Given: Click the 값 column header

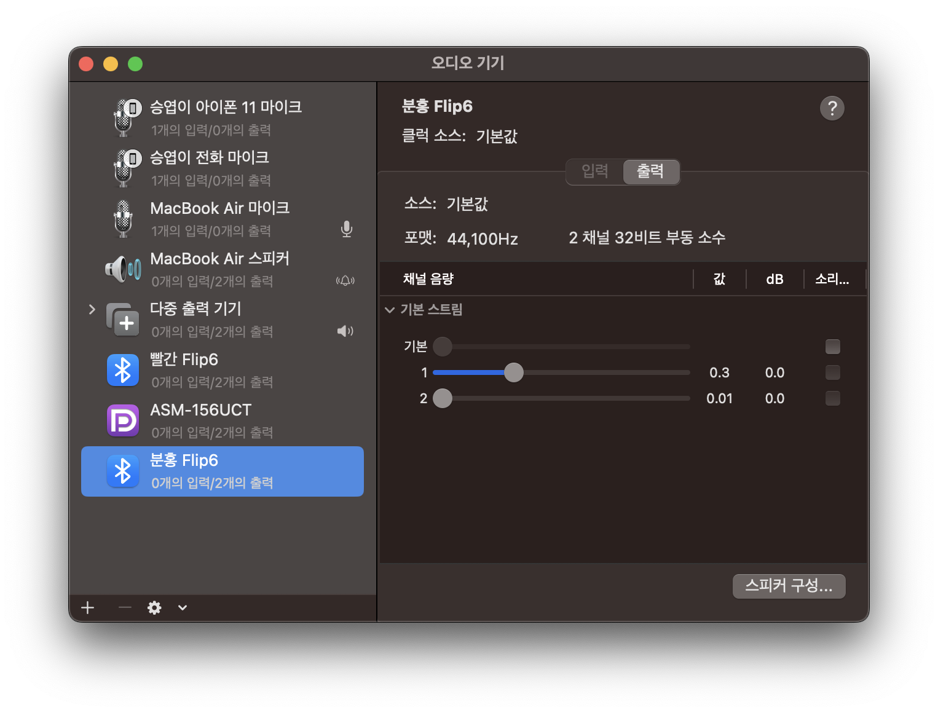Looking at the screenshot, I should click(x=719, y=279).
